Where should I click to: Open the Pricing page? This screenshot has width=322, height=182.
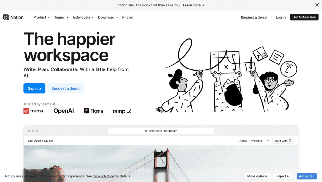128,17
